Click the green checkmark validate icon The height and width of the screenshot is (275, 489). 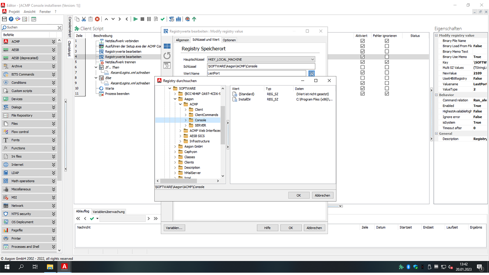click(x=162, y=19)
